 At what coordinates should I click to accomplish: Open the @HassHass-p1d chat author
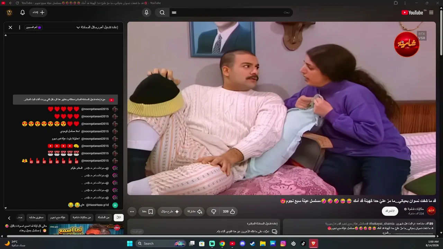[97, 205]
